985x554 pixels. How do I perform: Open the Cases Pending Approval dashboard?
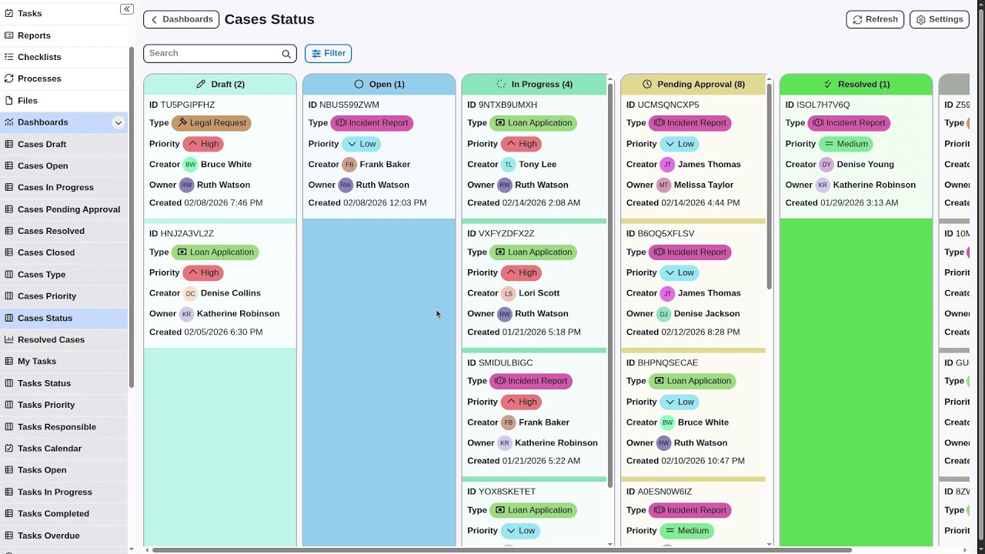[x=64, y=209]
